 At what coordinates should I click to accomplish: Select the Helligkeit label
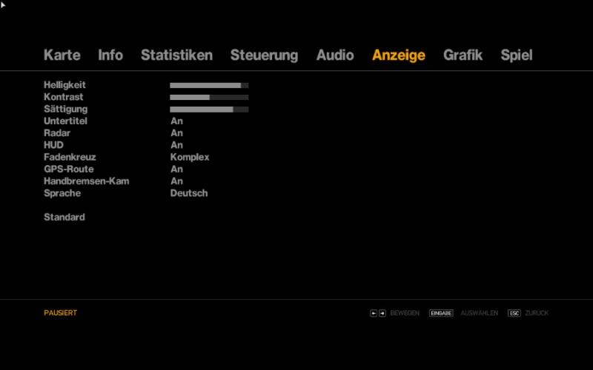click(x=64, y=85)
